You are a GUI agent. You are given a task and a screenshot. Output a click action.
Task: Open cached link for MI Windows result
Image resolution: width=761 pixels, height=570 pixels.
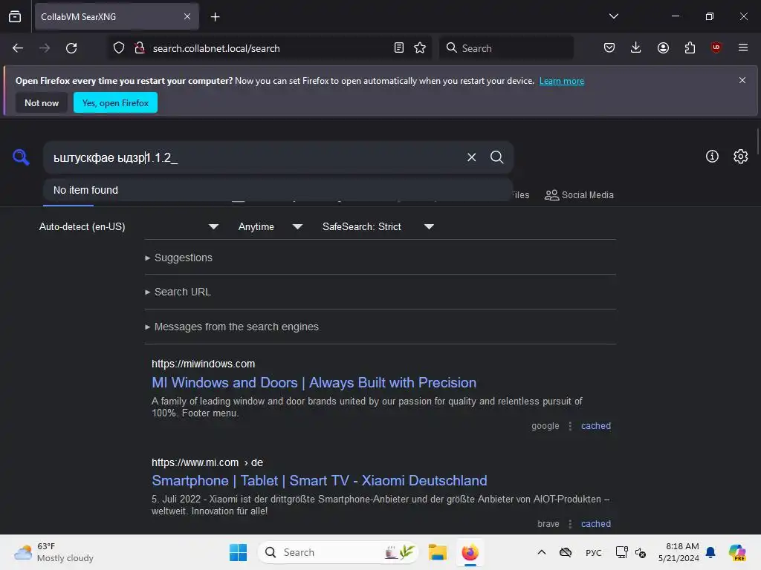(x=595, y=426)
